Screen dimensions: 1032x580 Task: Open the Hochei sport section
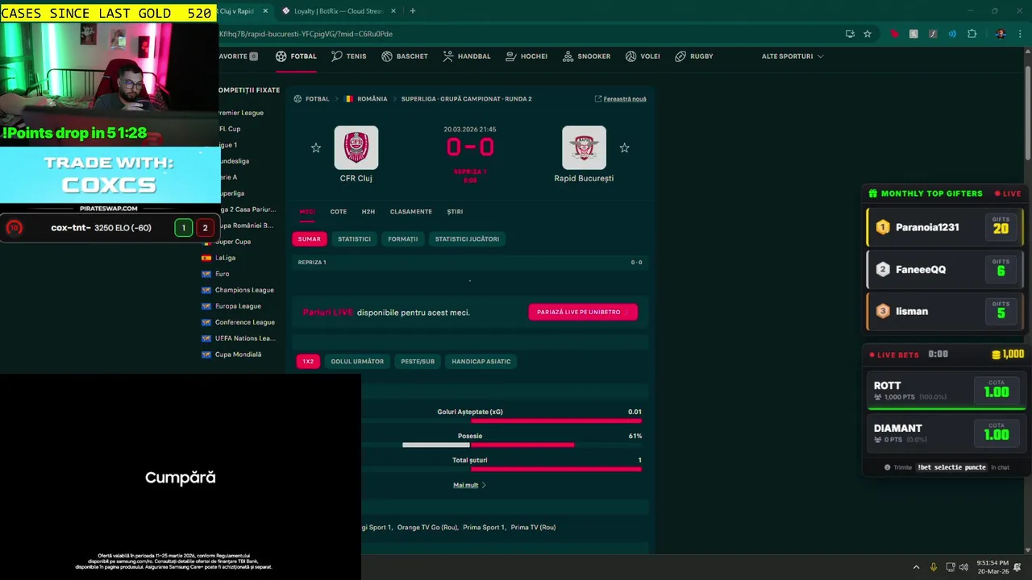pos(526,56)
